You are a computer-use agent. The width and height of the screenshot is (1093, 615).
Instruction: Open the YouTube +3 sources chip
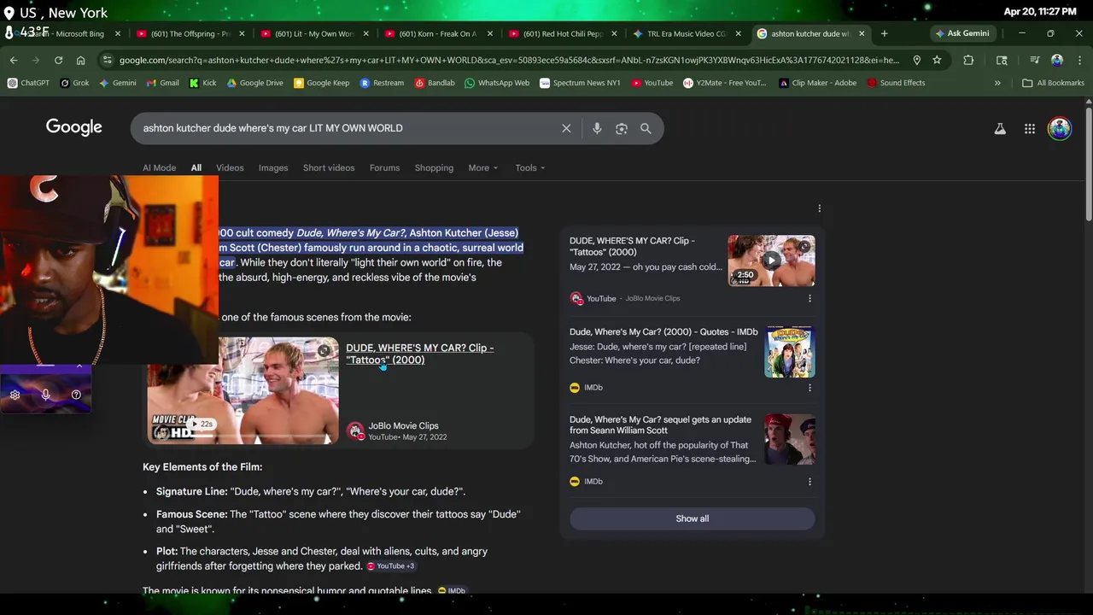point(390,566)
